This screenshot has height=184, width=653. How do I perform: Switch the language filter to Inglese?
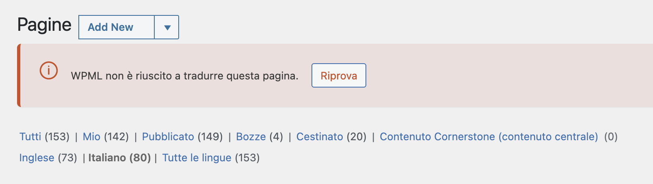click(37, 158)
